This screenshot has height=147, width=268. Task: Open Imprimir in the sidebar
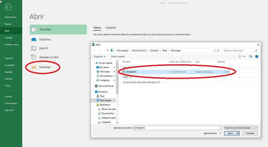click(9, 58)
